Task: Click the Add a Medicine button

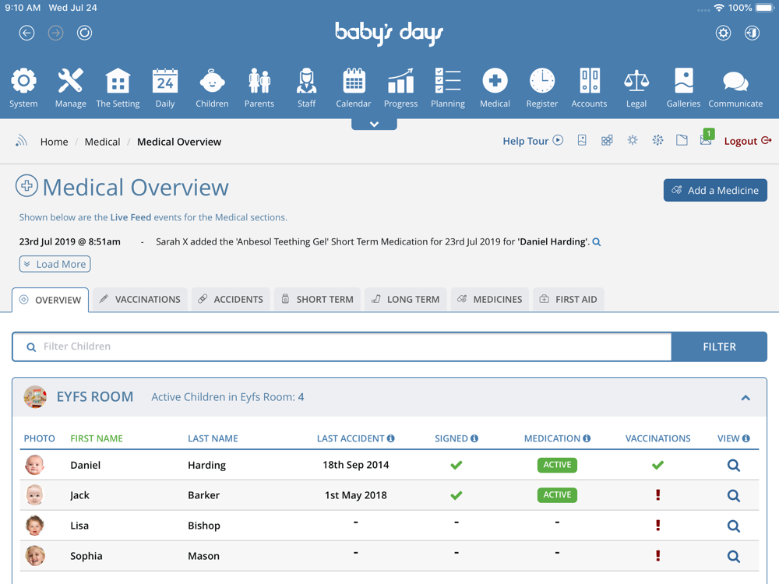Action: pos(715,190)
